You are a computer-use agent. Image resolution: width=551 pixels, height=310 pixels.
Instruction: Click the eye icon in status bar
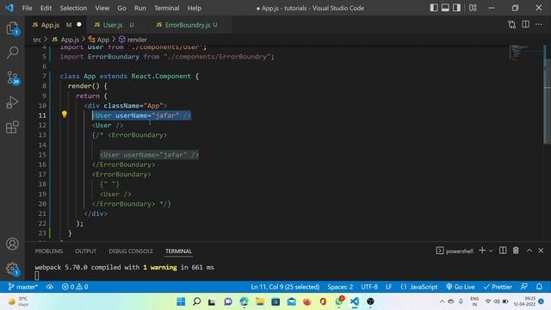pos(50,287)
